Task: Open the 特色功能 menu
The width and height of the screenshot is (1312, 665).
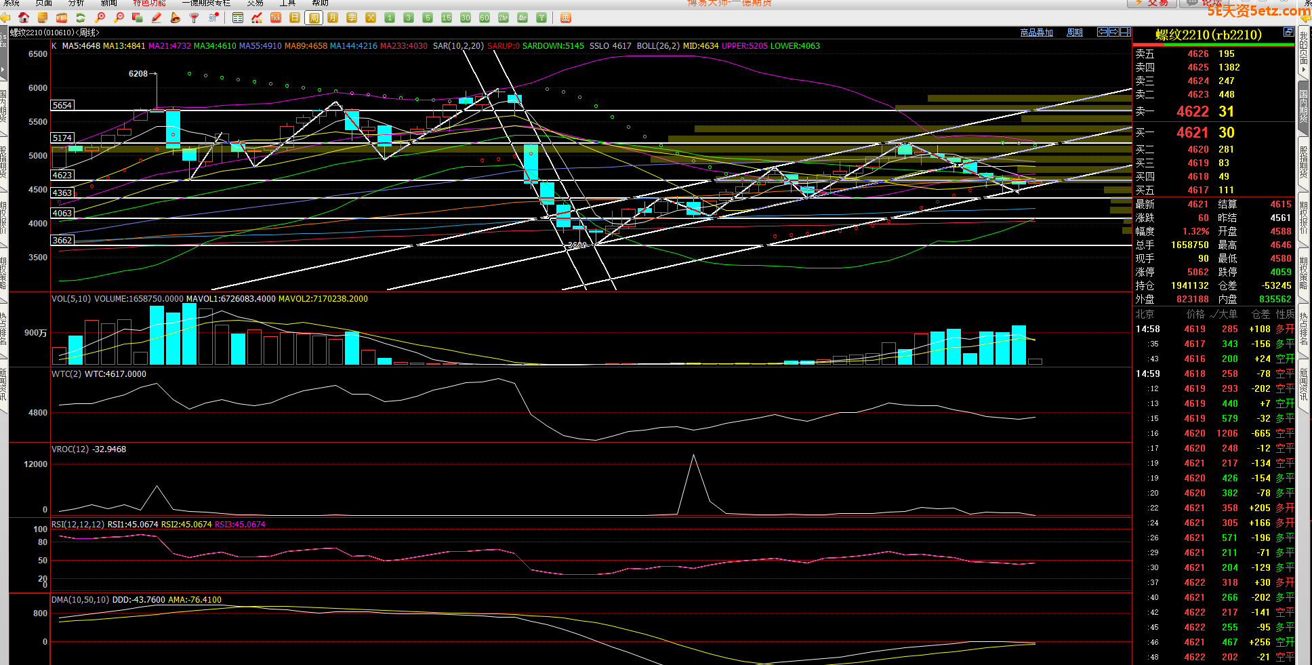Action: [x=150, y=3]
